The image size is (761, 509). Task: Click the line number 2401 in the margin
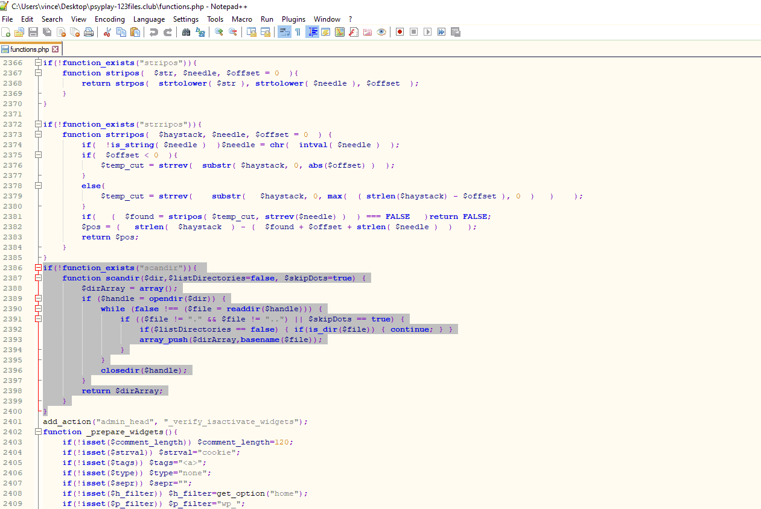(x=12, y=422)
